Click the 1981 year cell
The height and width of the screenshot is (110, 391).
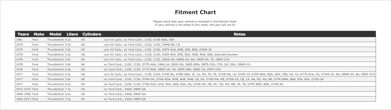19,40
